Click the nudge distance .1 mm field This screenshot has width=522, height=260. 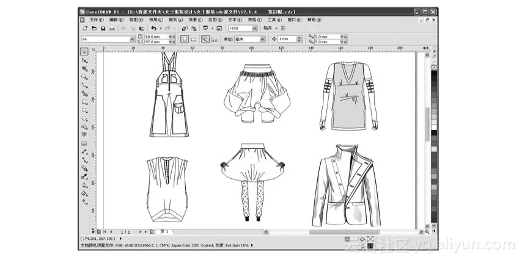coord(287,39)
